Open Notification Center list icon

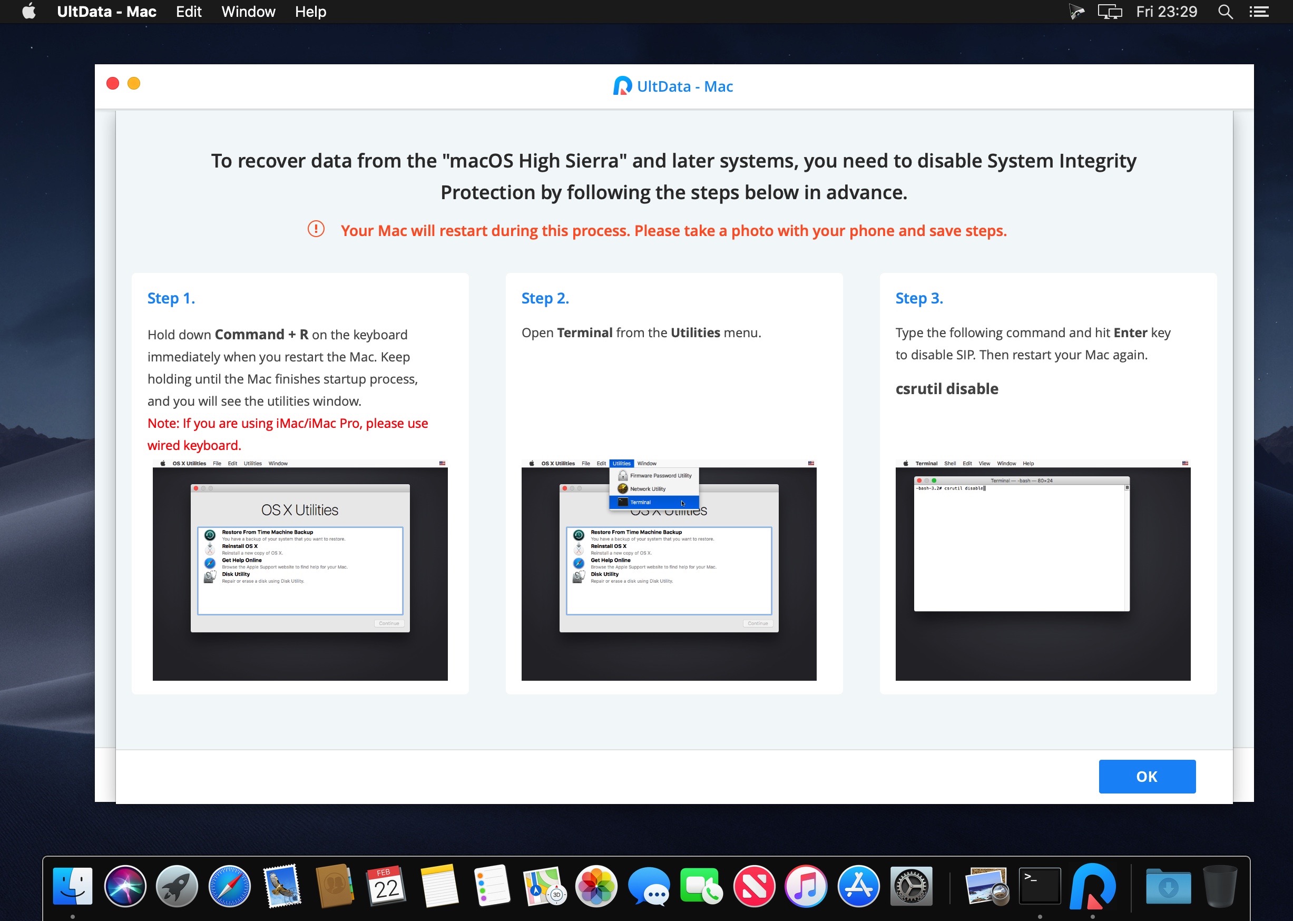(1258, 12)
